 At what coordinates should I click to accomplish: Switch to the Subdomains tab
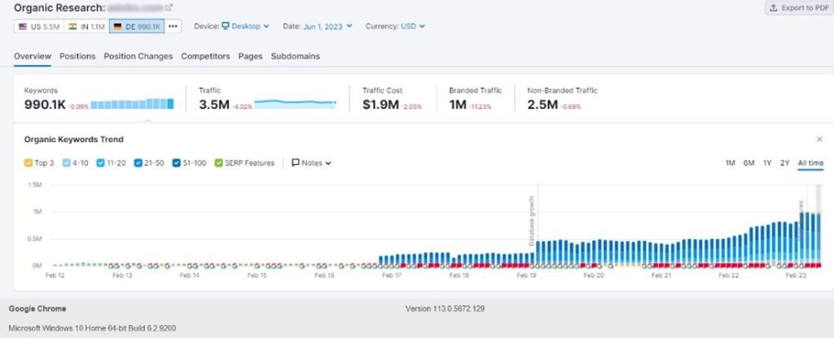[x=296, y=56]
